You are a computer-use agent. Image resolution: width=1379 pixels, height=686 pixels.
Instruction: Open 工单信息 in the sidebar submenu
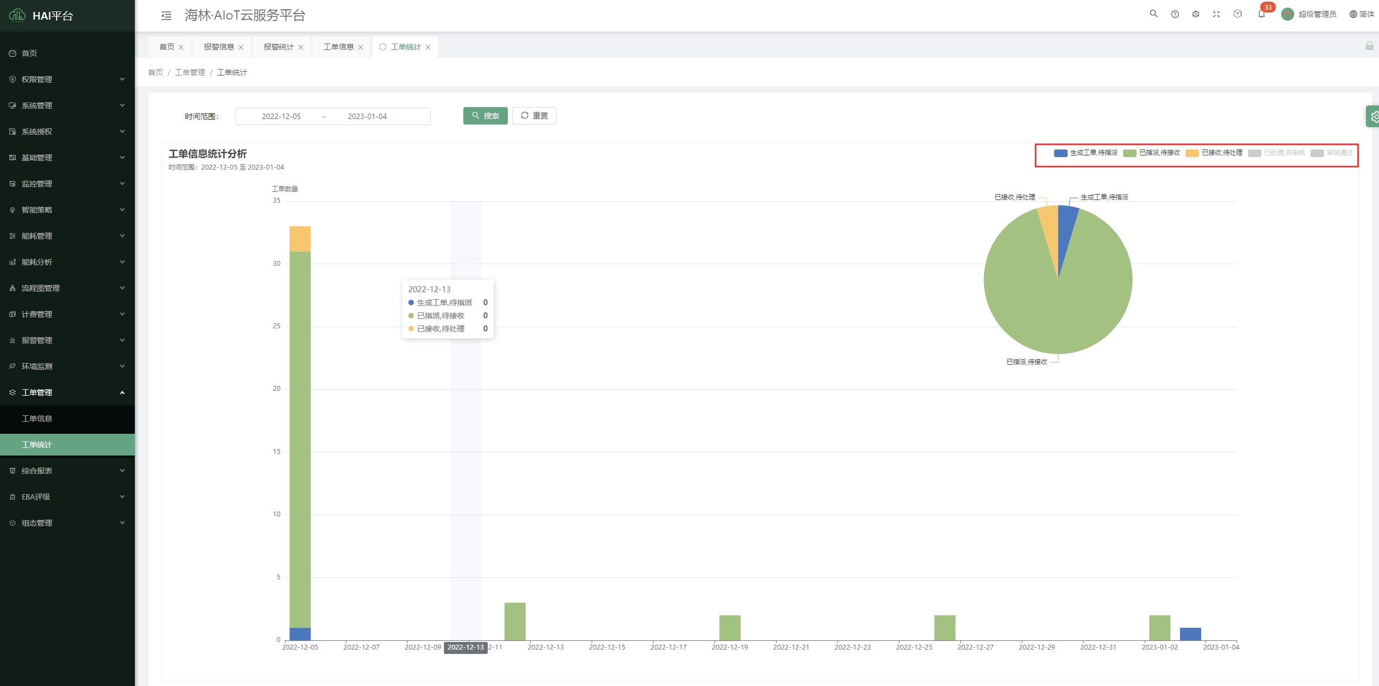pos(37,419)
